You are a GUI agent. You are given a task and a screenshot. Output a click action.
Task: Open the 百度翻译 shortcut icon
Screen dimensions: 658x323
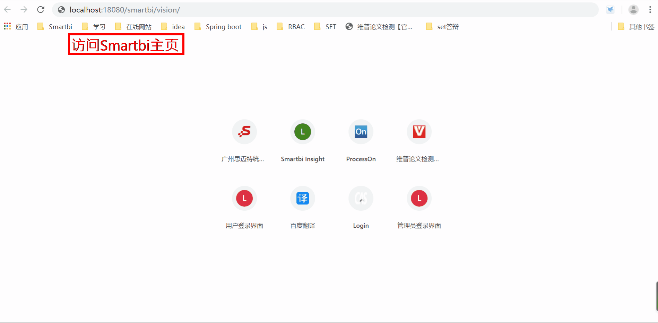click(x=303, y=198)
